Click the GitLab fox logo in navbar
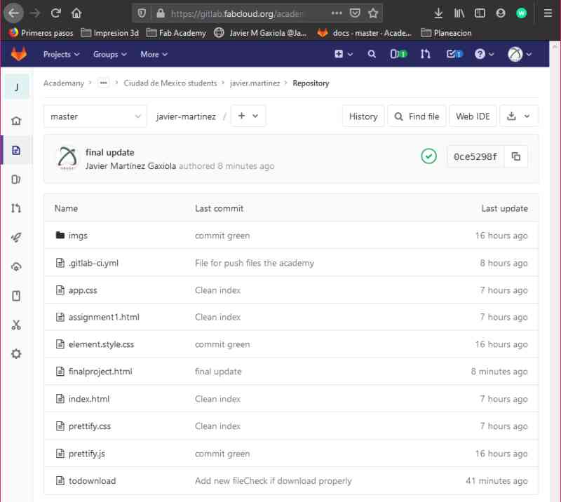561x502 pixels. pyautogui.click(x=19, y=54)
